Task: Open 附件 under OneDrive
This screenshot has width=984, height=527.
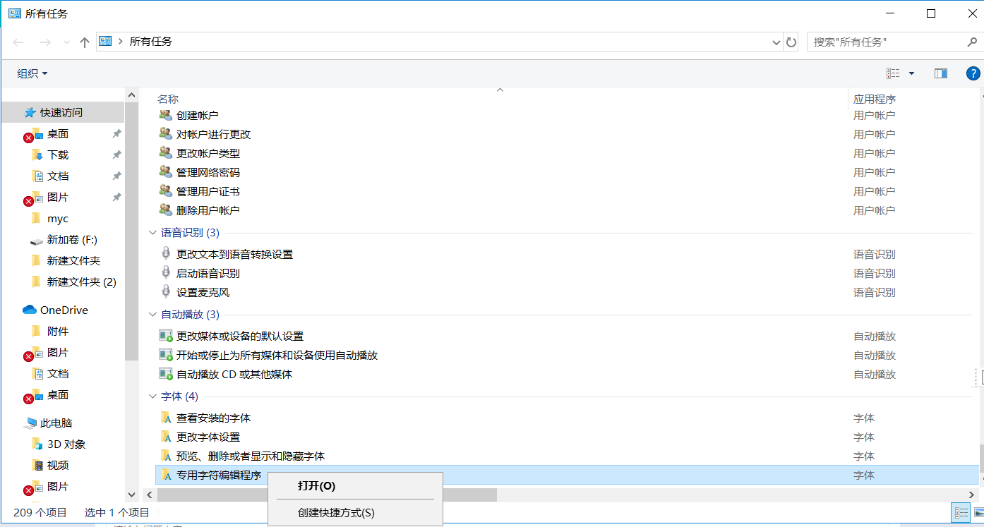Action: click(58, 331)
